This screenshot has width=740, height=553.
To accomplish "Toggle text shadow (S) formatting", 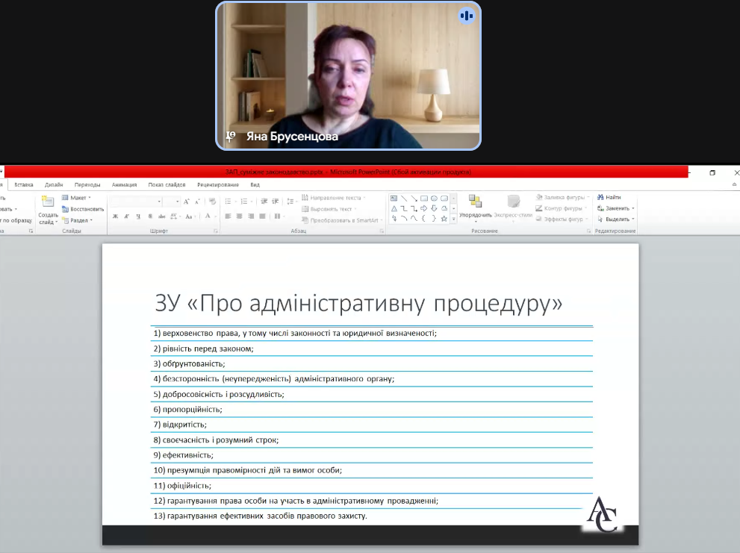I will [149, 216].
